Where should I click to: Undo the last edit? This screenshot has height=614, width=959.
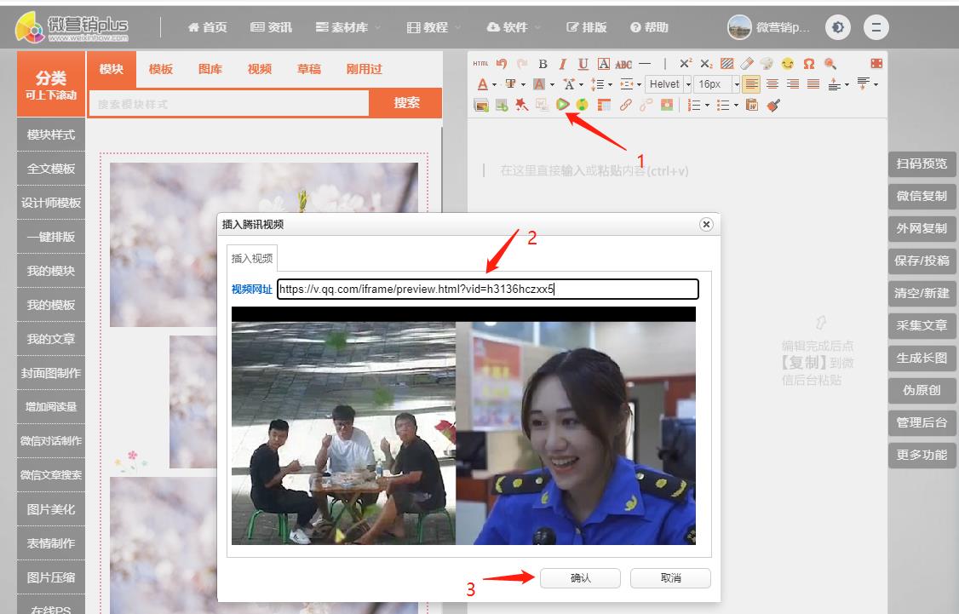click(x=502, y=64)
